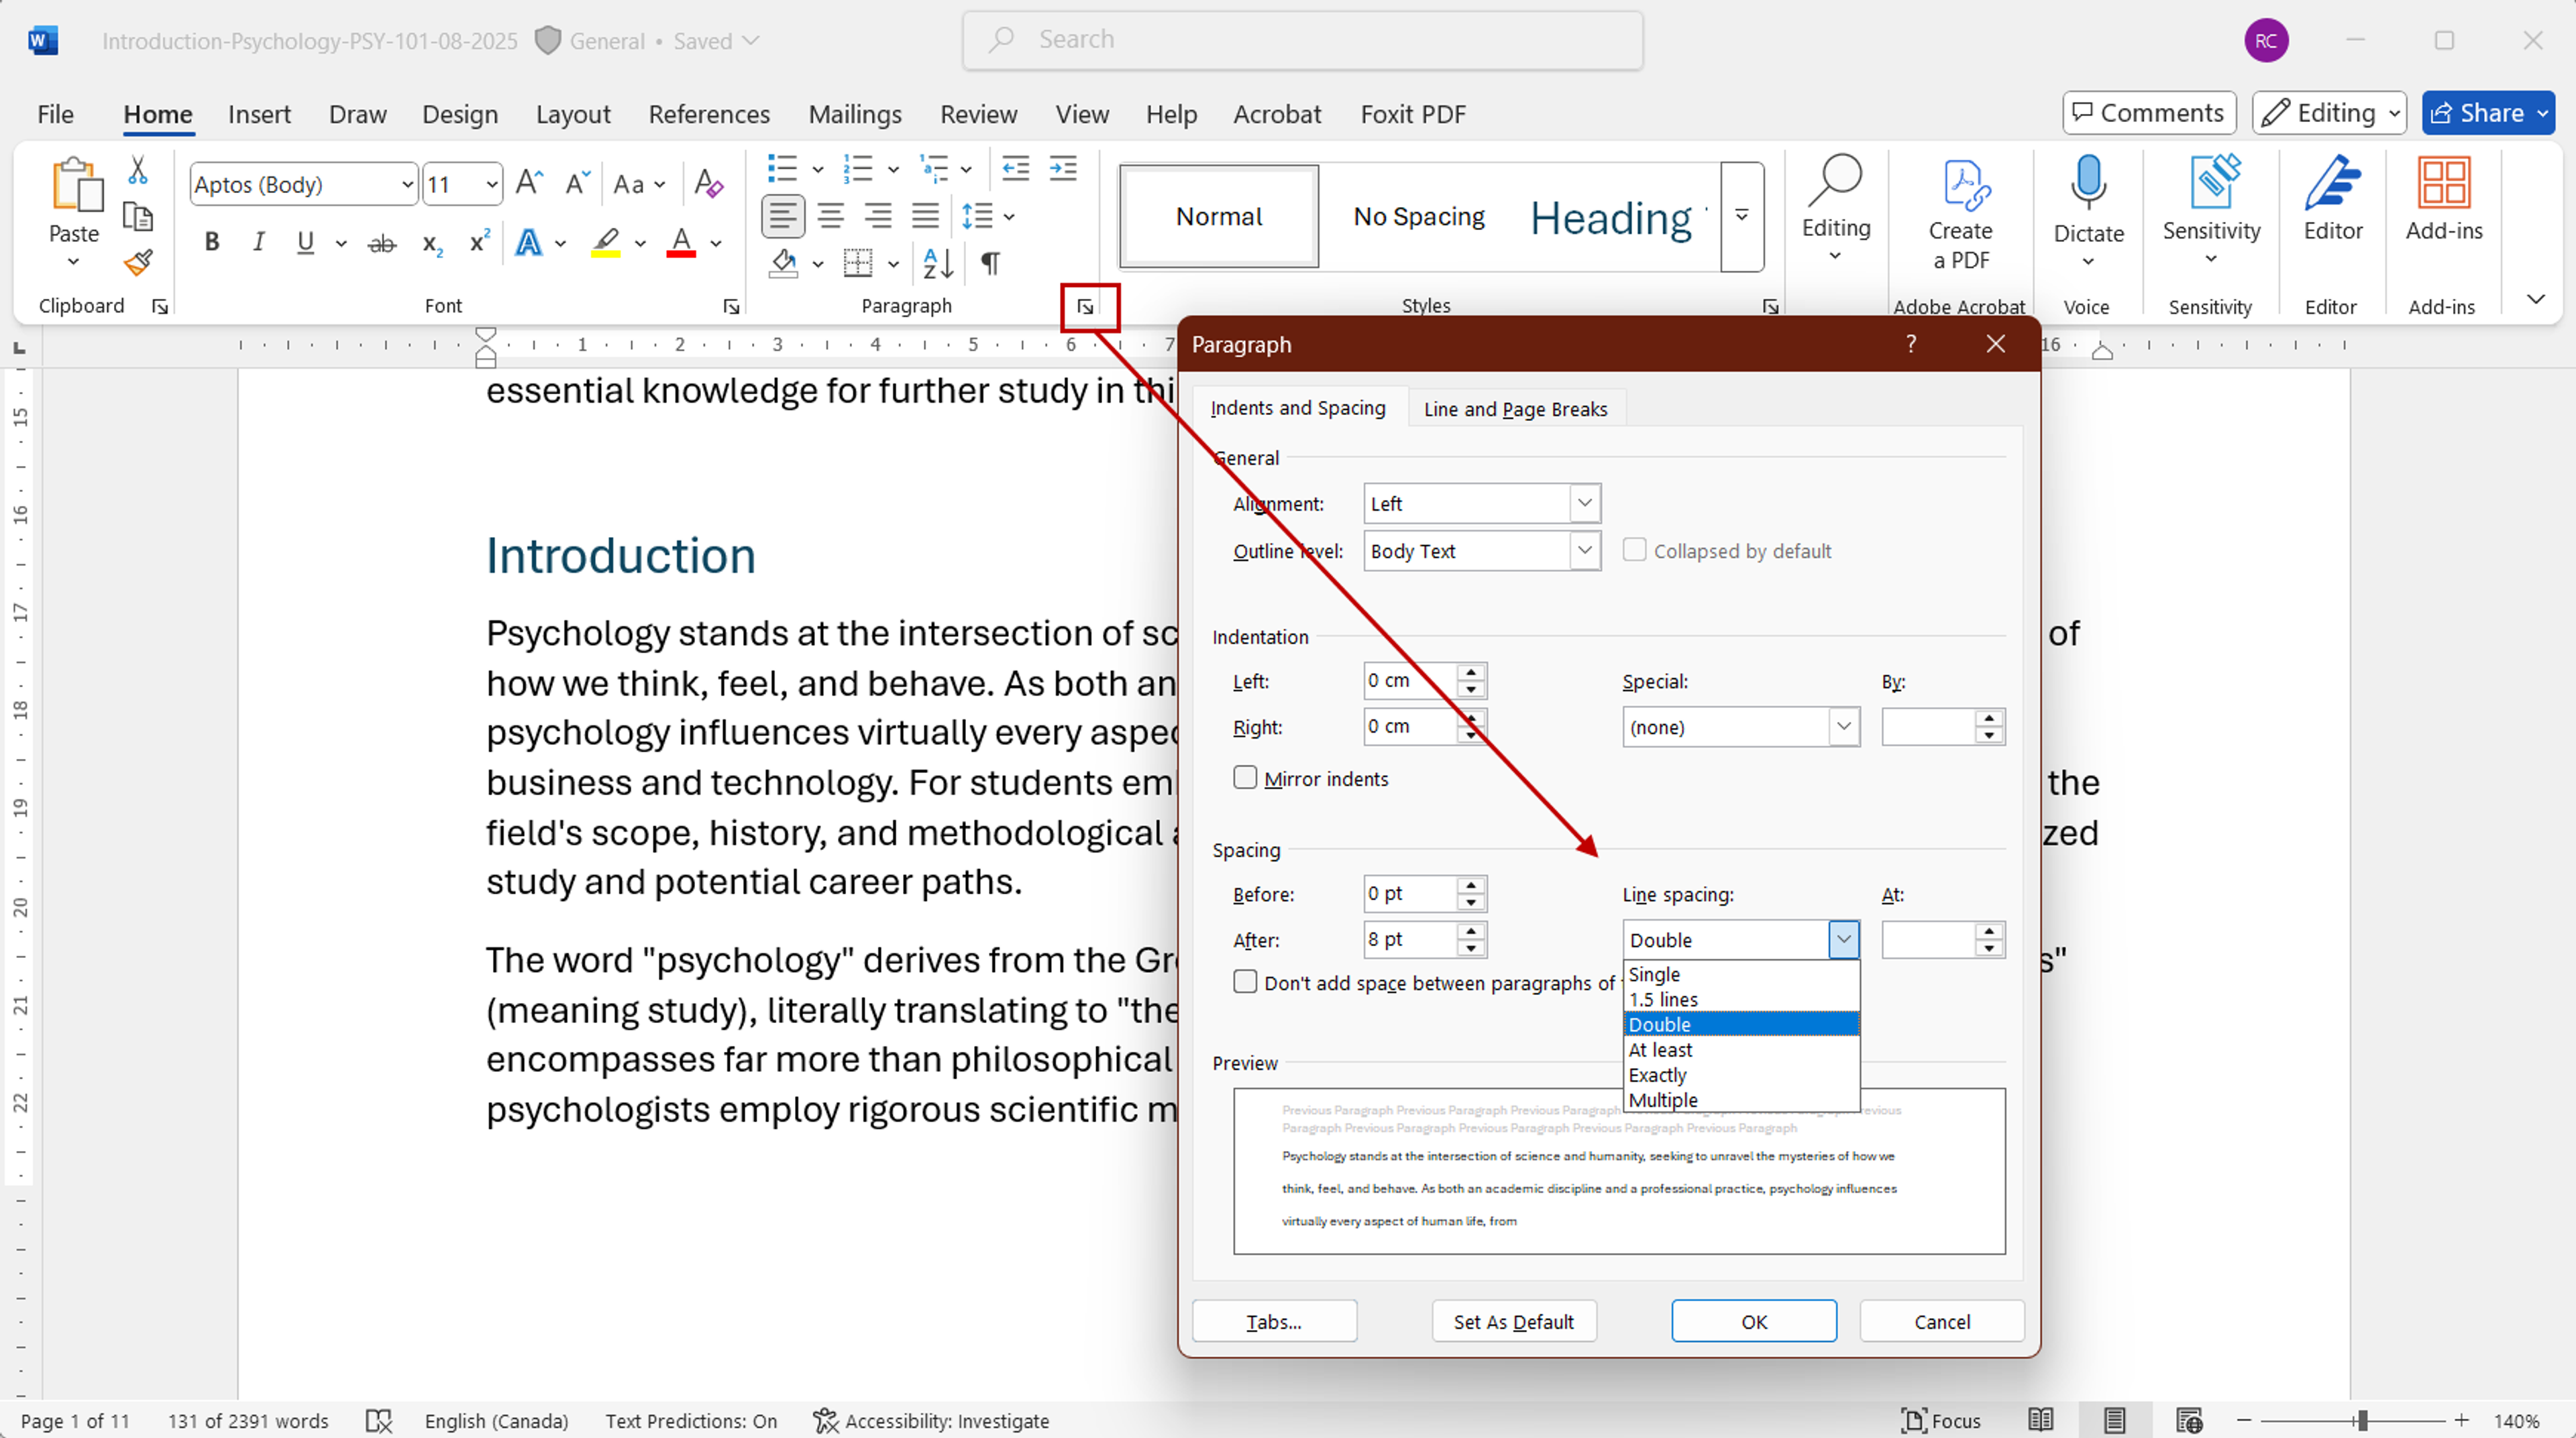This screenshot has height=1438, width=2576.
Task: Open the Editor icon
Action: pyautogui.click(x=2332, y=183)
